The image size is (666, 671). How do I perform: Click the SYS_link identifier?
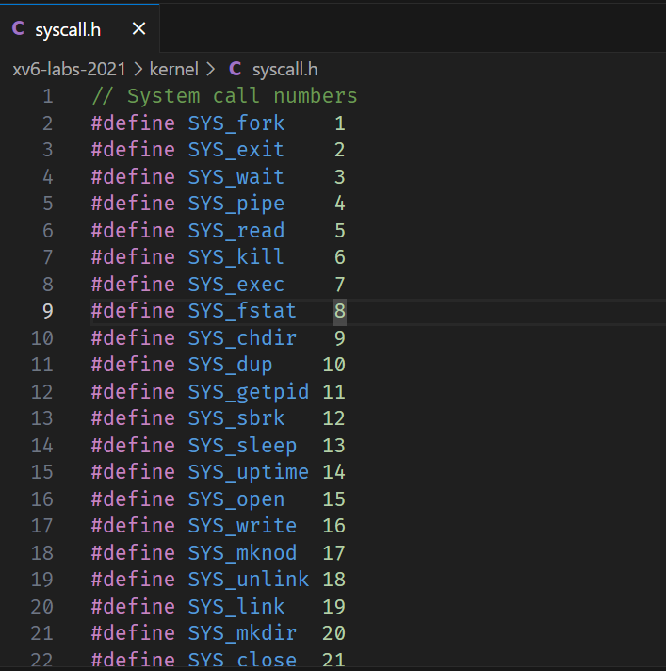[236, 606]
